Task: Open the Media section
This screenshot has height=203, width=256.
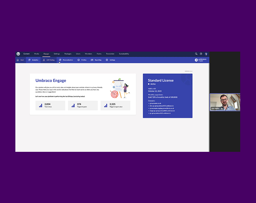Action: [37, 54]
